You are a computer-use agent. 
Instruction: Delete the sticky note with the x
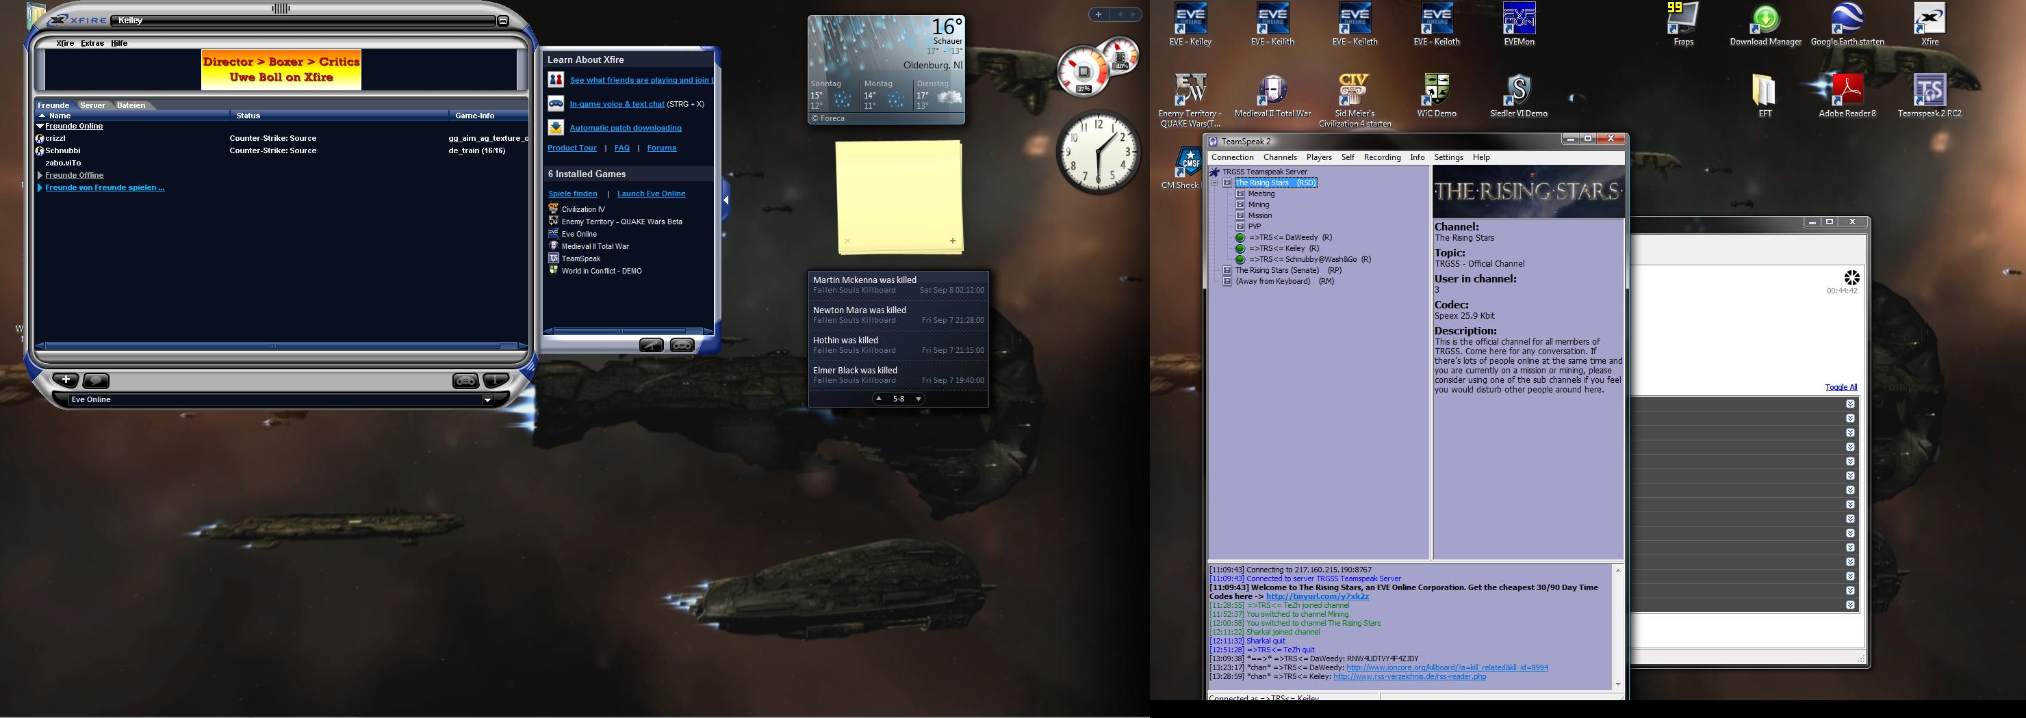pyautogui.click(x=847, y=241)
